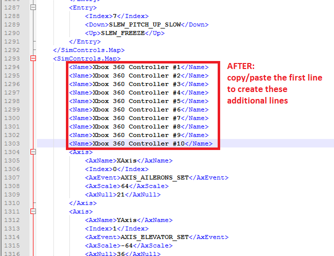This screenshot has height=256, width=334.
Task: Click the Xbox 360 Controller #4 name line
Action: (139, 92)
